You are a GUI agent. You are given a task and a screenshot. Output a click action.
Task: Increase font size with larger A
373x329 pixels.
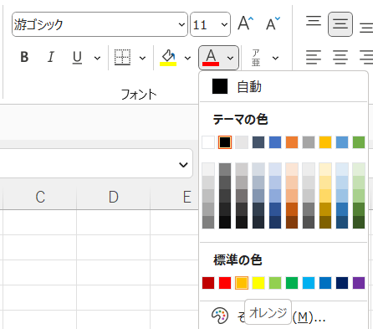(x=245, y=23)
